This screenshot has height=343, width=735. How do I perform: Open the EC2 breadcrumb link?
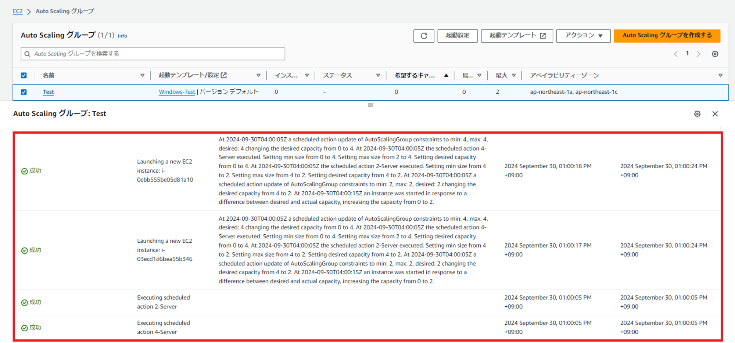[18, 11]
